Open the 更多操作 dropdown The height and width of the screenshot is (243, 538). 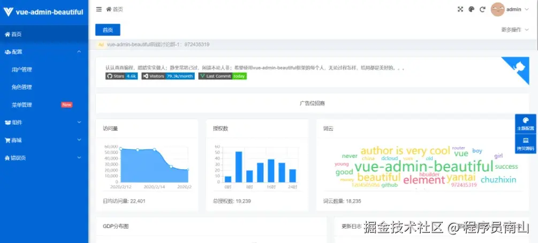point(515,30)
